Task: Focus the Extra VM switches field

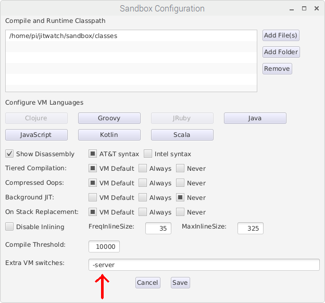Action: [204, 264]
